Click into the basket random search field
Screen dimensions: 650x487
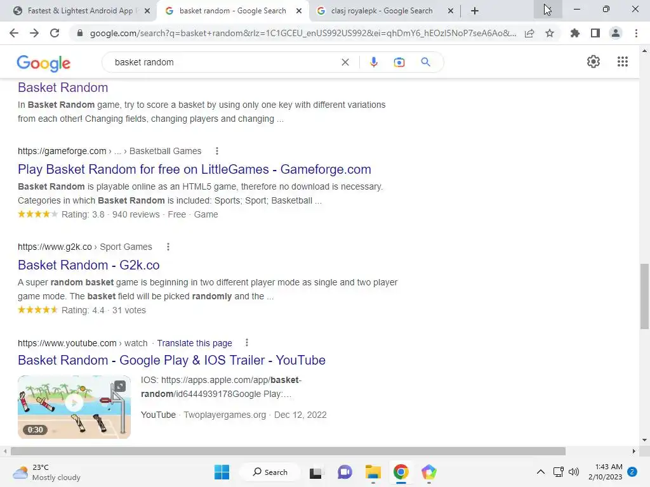[x=224, y=62]
